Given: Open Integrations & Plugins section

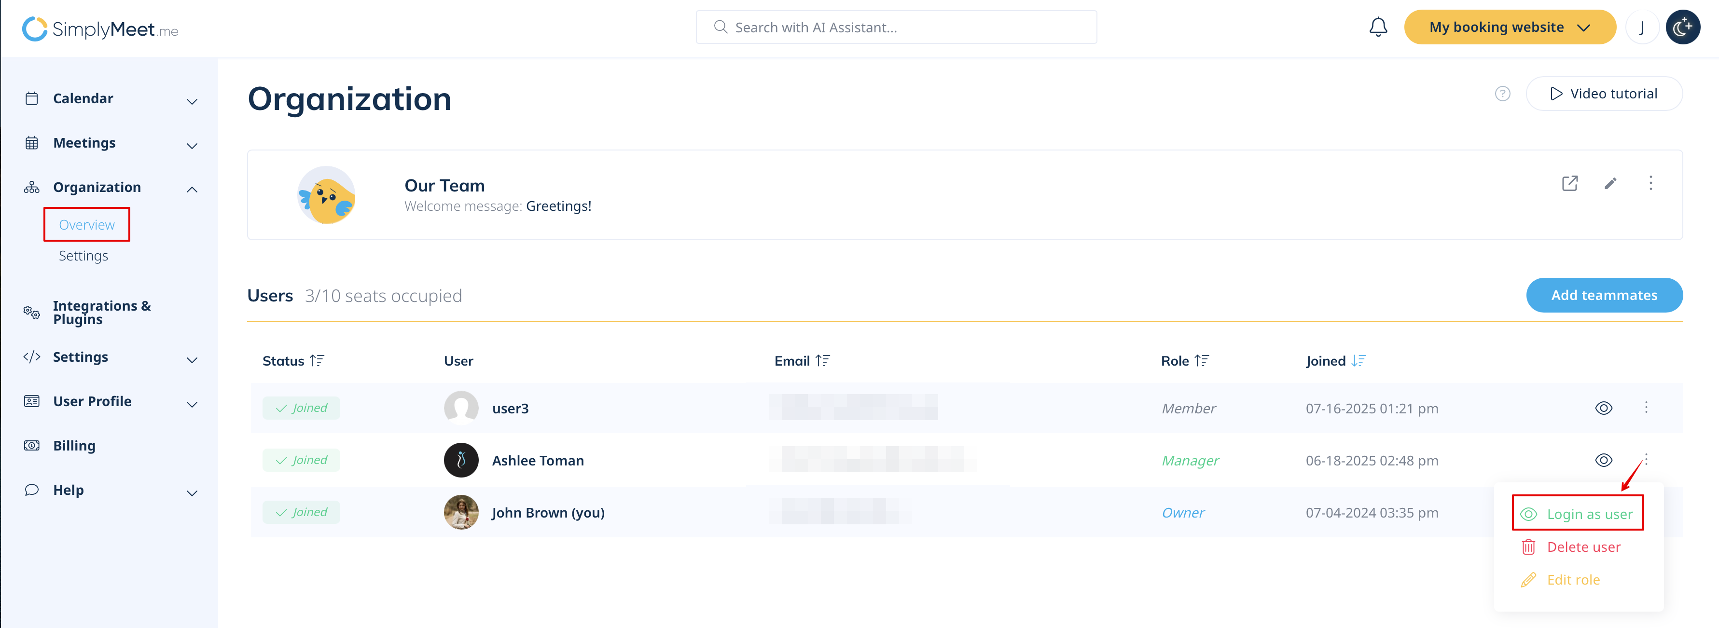Looking at the screenshot, I should (101, 312).
